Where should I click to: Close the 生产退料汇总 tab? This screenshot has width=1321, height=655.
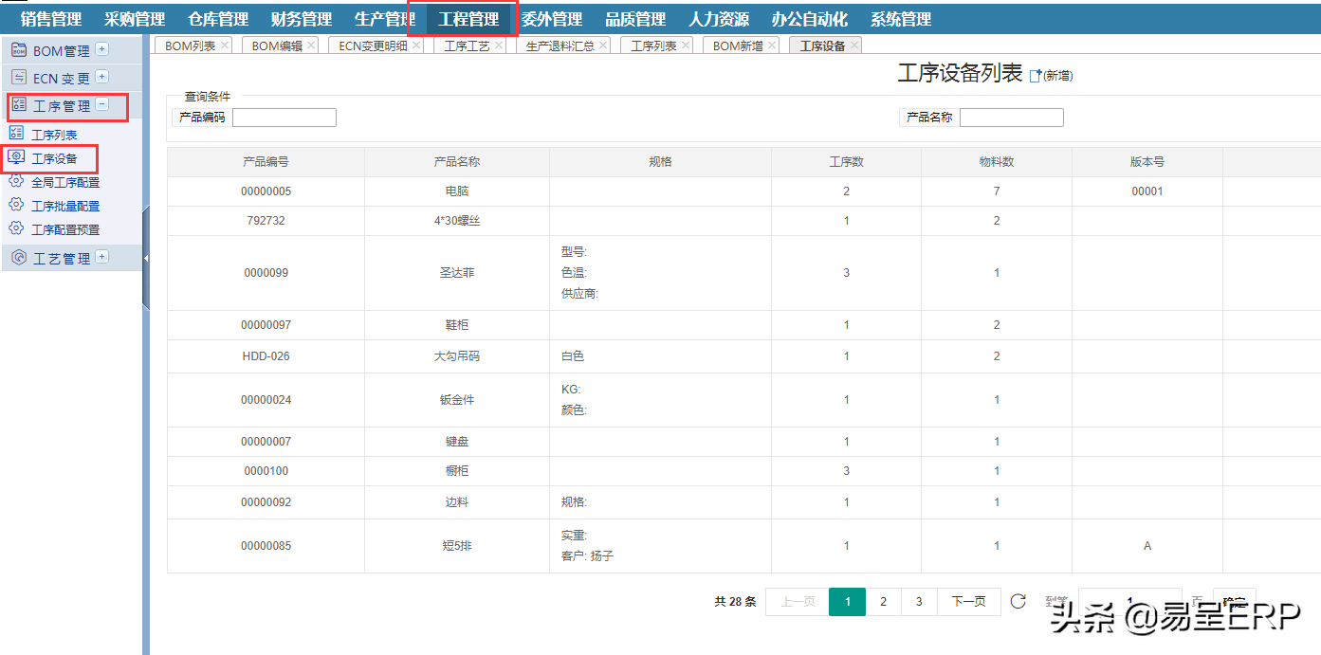(x=603, y=45)
